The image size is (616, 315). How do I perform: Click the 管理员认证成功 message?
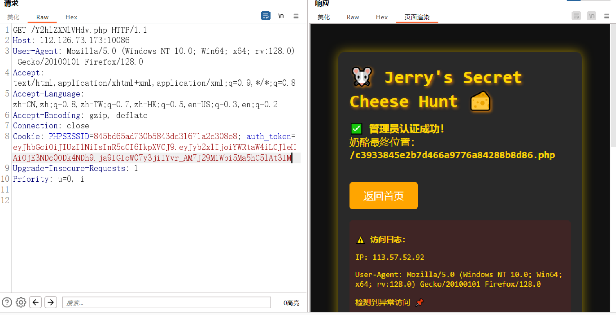(x=406, y=129)
